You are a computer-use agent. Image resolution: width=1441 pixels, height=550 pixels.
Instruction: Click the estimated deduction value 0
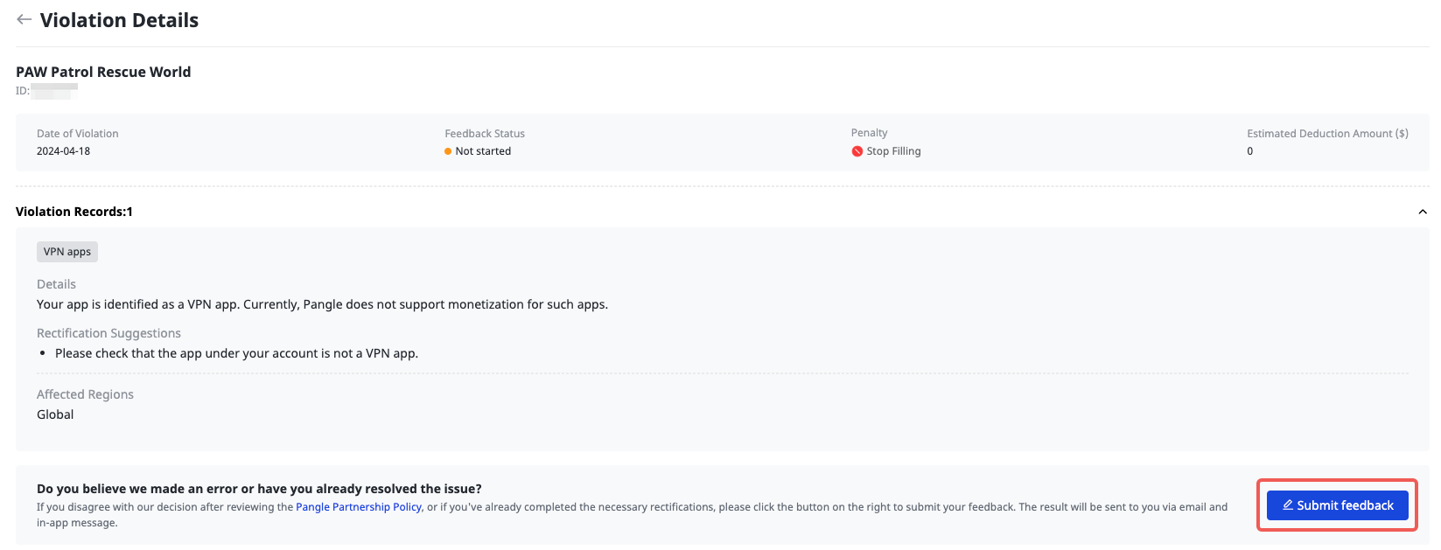tap(1249, 151)
